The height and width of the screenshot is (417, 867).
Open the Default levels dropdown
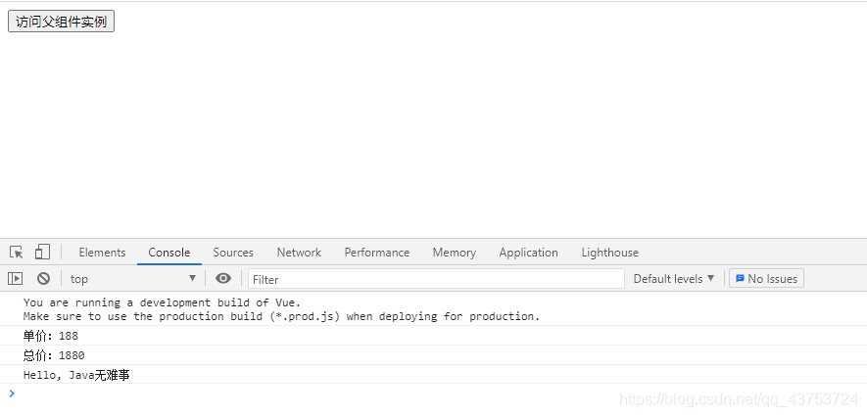pos(674,279)
